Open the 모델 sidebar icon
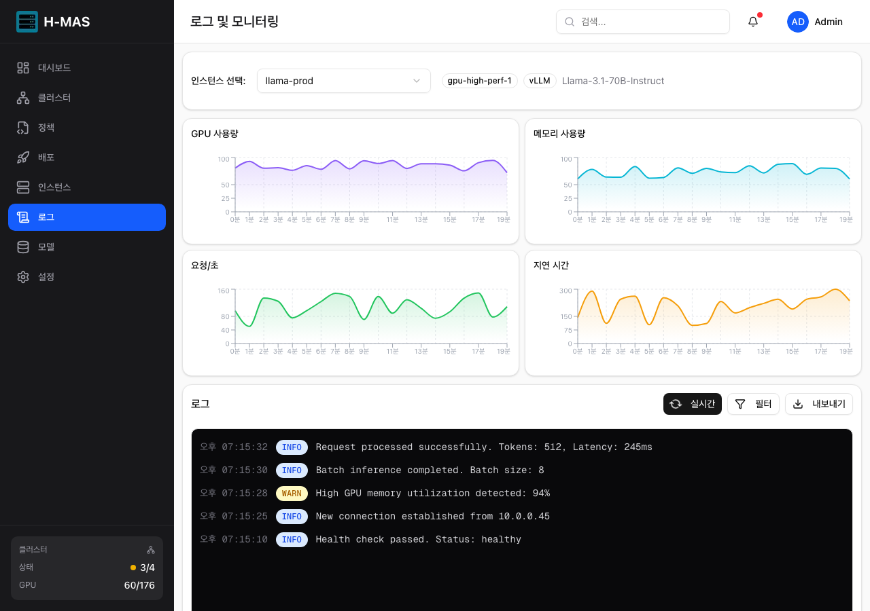The width and height of the screenshot is (870, 611). tap(22, 246)
